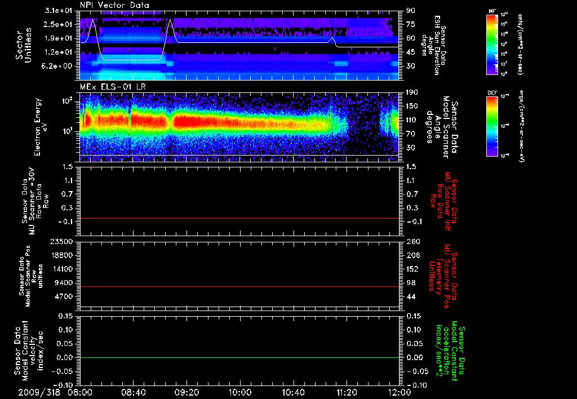Click the 12:00 time axis label
Viewport: 577px width, 399px height.
tap(400, 392)
